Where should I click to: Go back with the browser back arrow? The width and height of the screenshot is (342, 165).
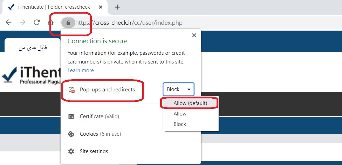(x=8, y=22)
